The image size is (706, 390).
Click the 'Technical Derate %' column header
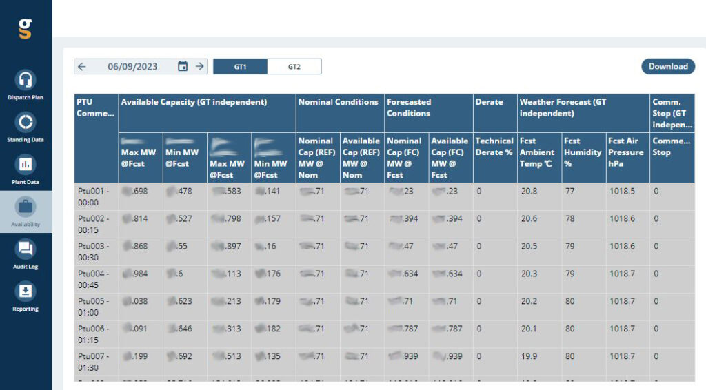click(x=495, y=157)
